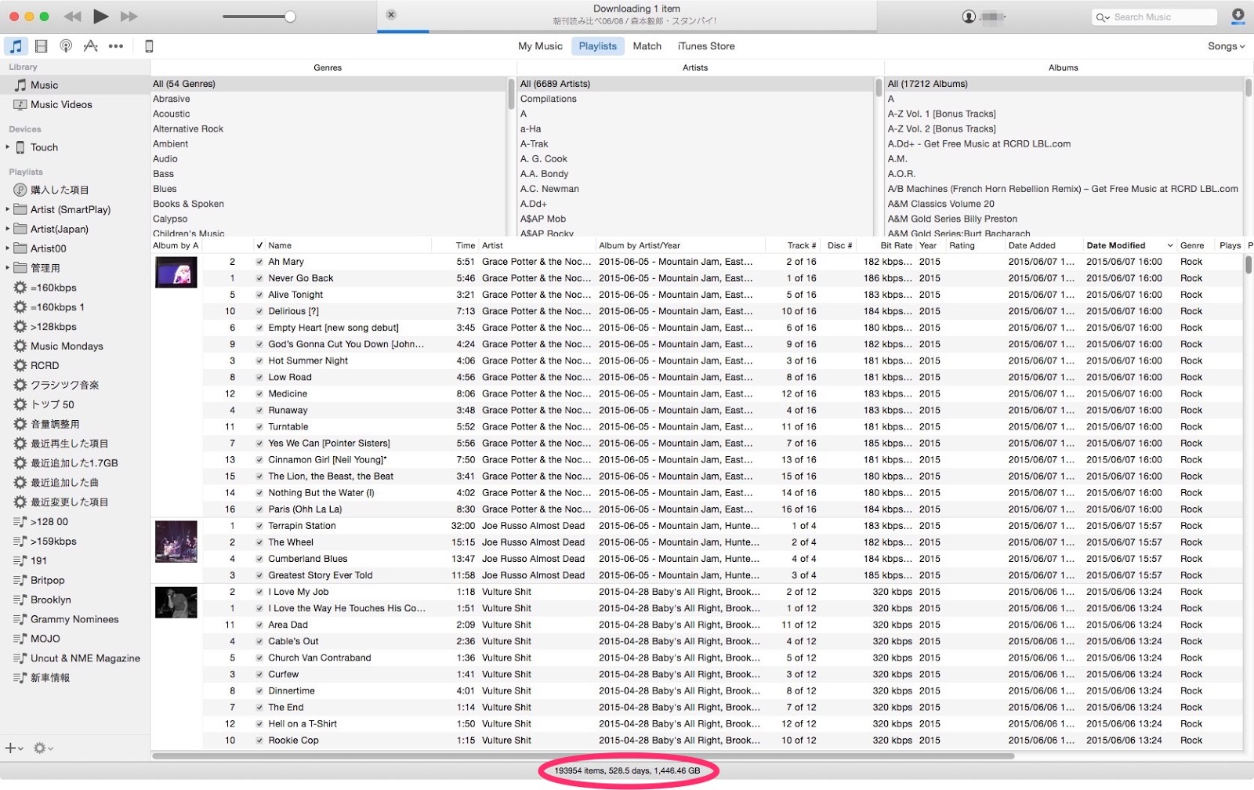Expand the 管理用 folder
Image resolution: width=1254 pixels, height=790 pixels.
pyautogui.click(x=8, y=267)
